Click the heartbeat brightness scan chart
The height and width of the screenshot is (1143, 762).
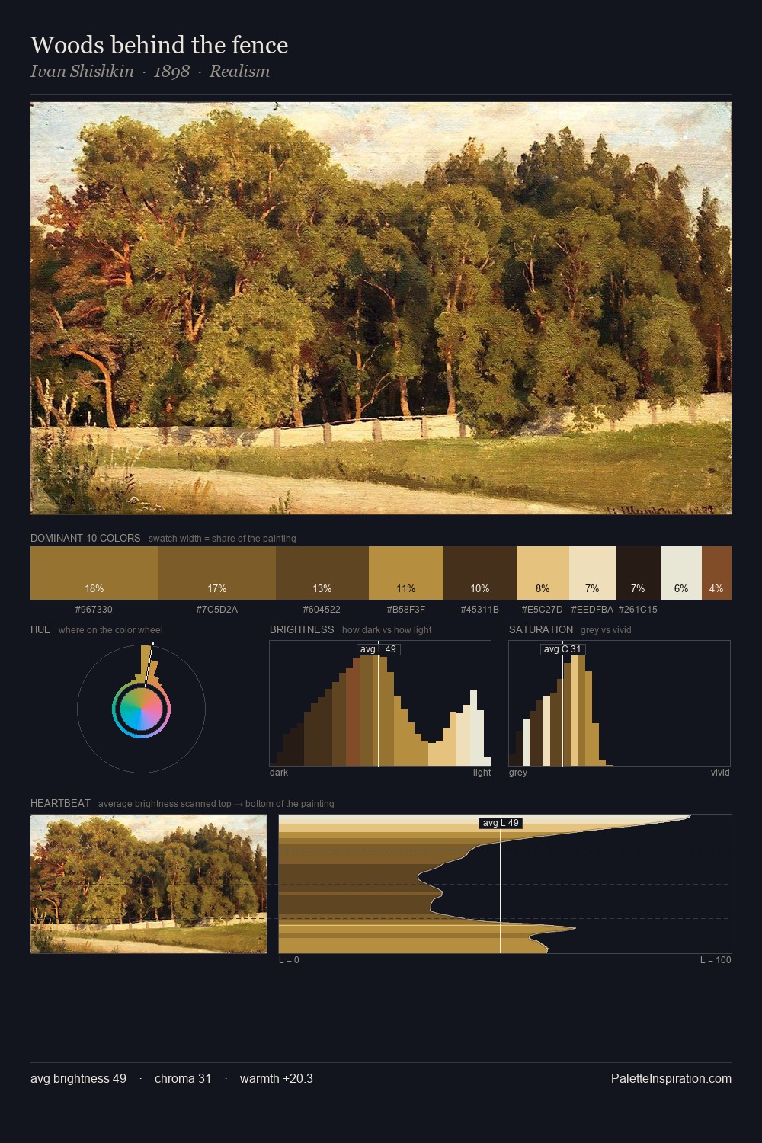[505, 884]
